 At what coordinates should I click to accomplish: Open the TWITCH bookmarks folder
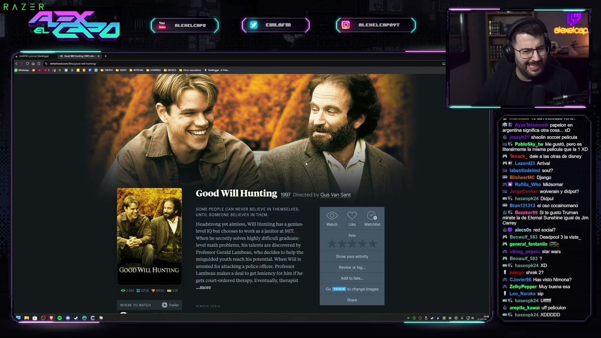click(x=106, y=70)
